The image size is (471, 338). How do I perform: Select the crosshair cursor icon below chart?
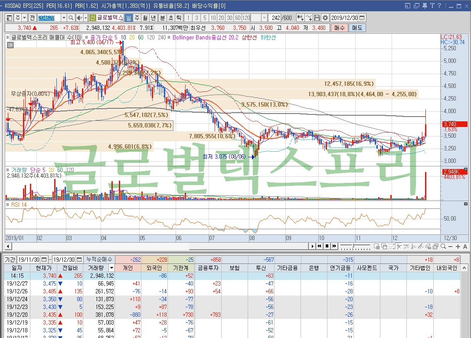pos(399,247)
